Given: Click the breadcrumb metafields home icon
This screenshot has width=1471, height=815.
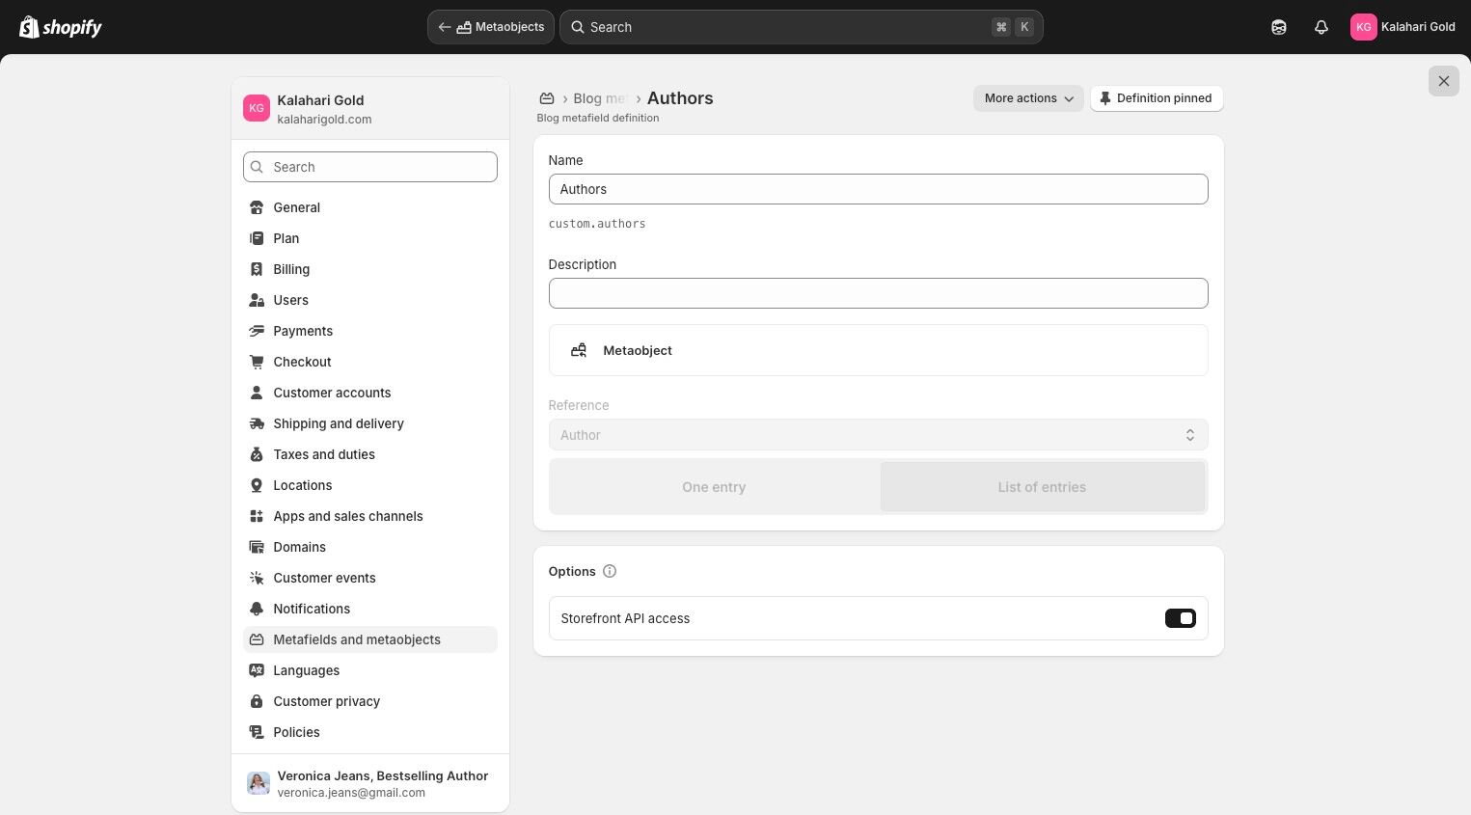Looking at the screenshot, I should 547,98.
